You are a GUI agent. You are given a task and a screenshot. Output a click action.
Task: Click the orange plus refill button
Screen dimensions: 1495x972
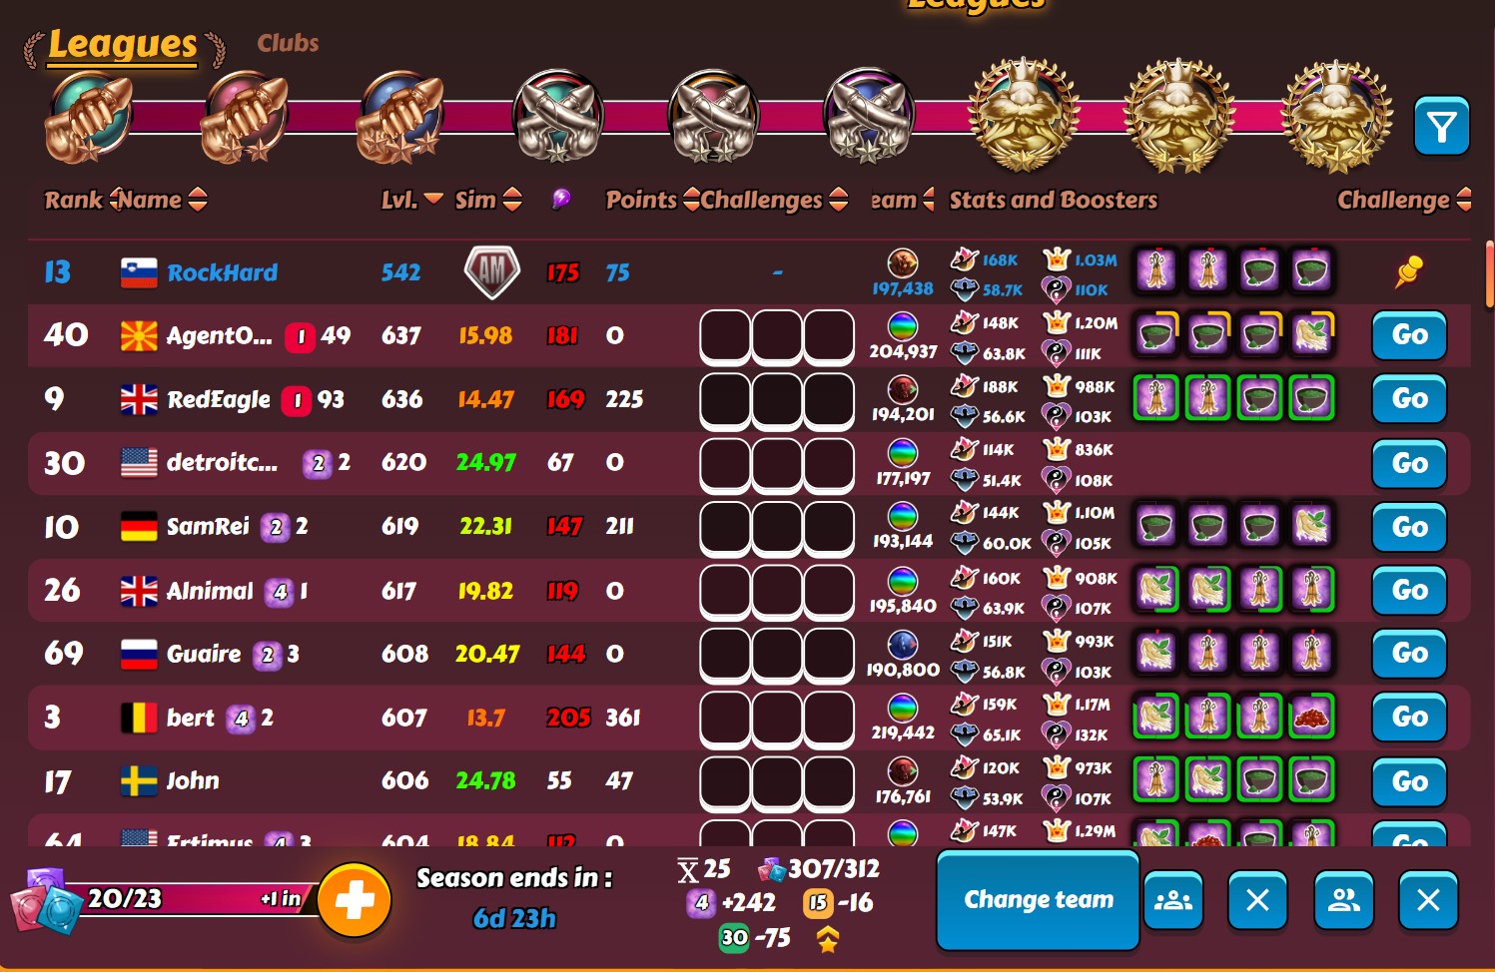pyautogui.click(x=355, y=900)
